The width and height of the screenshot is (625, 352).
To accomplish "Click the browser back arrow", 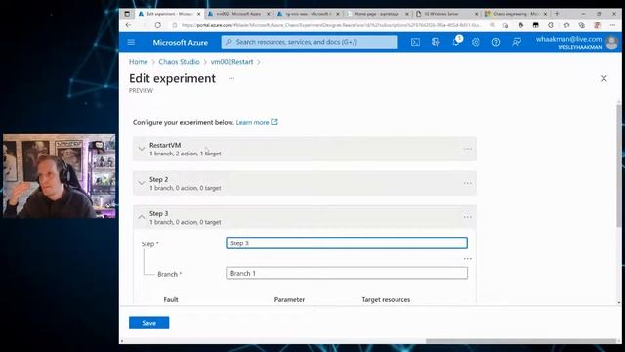I will click(128, 25).
